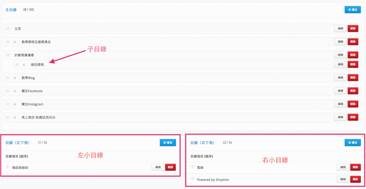Image resolution: width=366 pixels, height=189 pixels.
Task: Select the 條款與細則 label
Action: coord(20,168)
